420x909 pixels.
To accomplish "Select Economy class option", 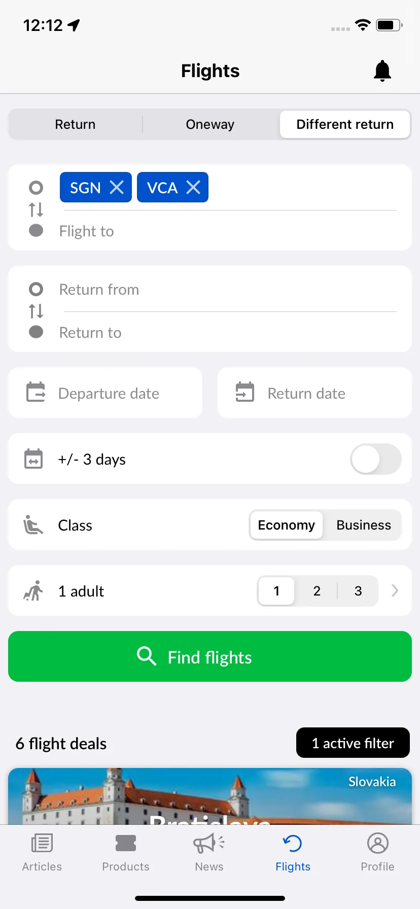I will coord(286,525).
